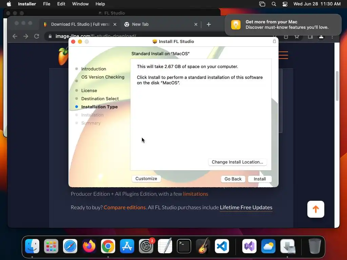The width and height of the screenshot is (347, 260).
Task: Open the cloud weather app in dock
Action: 268,246
